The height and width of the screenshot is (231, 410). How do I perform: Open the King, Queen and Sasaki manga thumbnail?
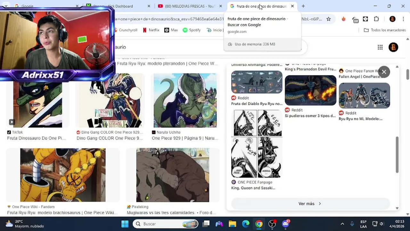tap(257, 144)
